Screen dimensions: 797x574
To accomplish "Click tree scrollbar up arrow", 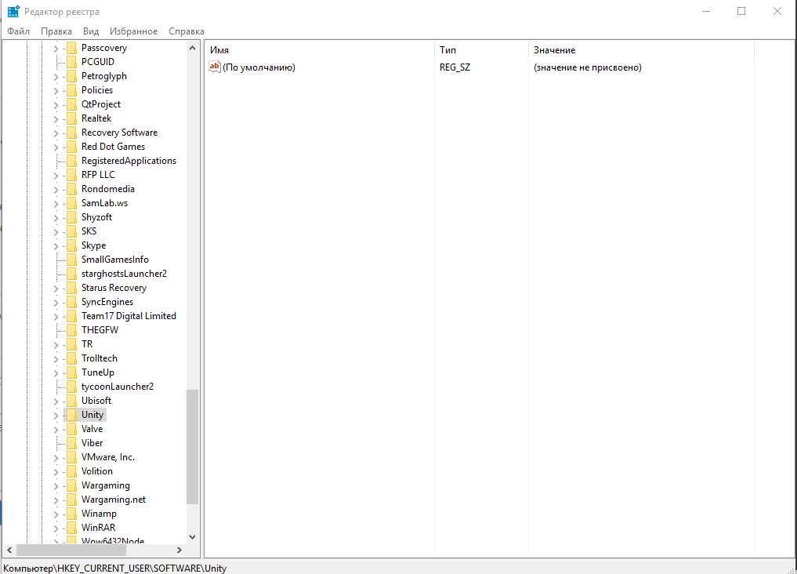I will point(192,48).
